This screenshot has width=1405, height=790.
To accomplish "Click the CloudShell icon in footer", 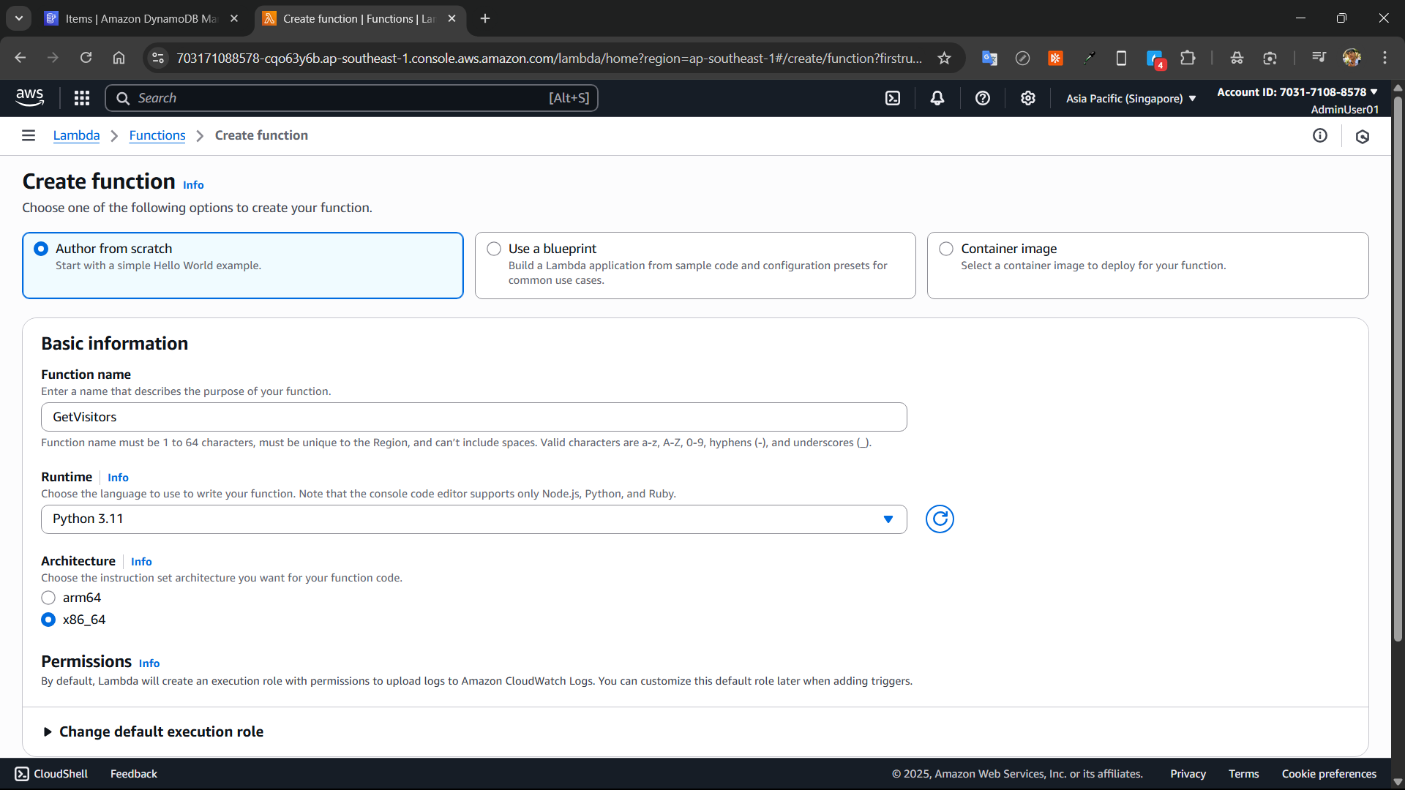I will pos(22,774).
